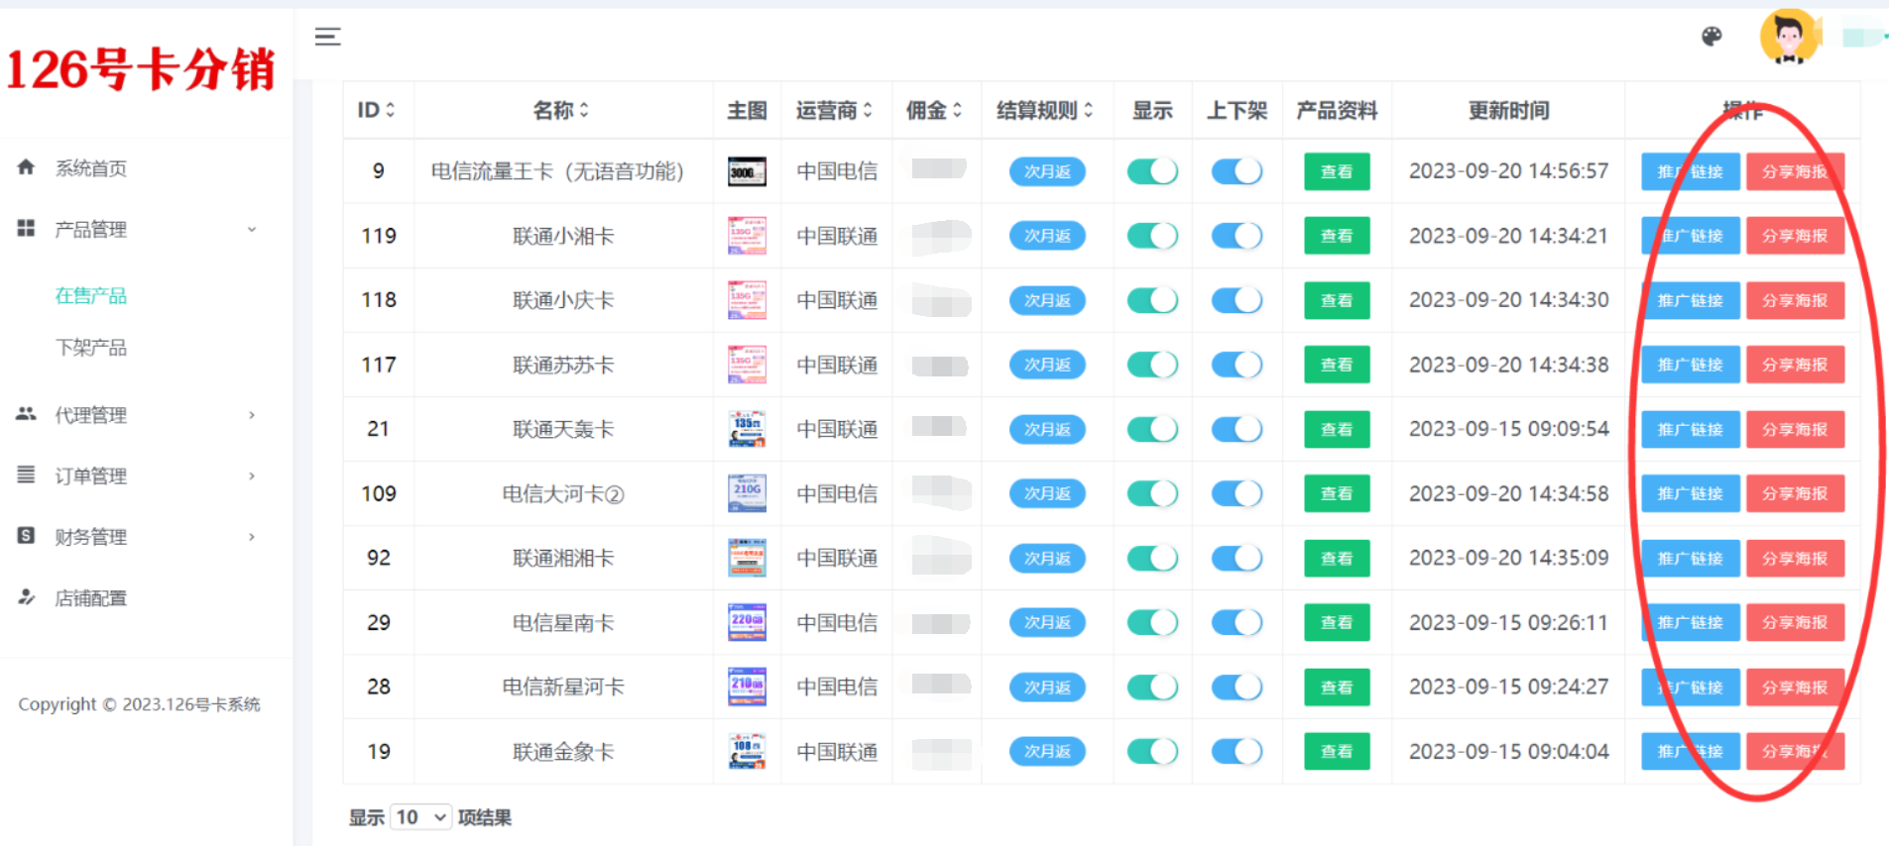Open main image thumbnail for 电信星南卡
This screenshot has height=846, width=1889.
coord(747,622)
